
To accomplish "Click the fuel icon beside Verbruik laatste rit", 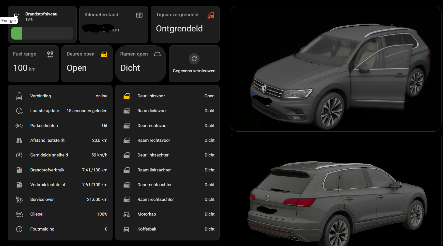I will pyautogui.click(x=19, y=185).
